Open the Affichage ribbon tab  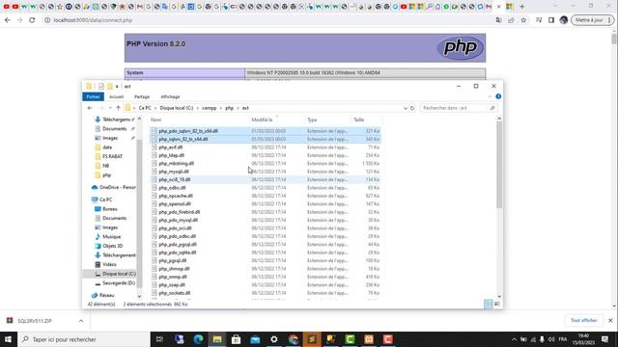[x=170, y=96]
